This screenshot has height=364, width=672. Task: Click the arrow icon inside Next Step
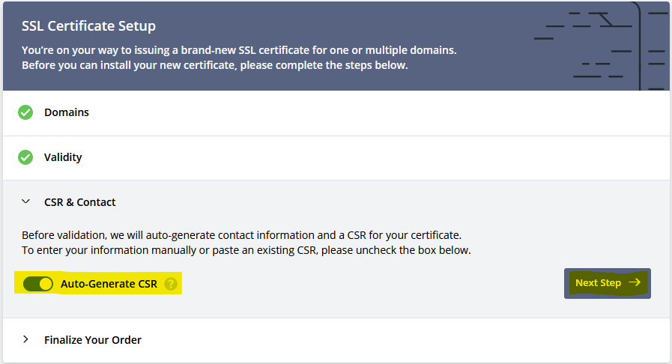point(635,283)
